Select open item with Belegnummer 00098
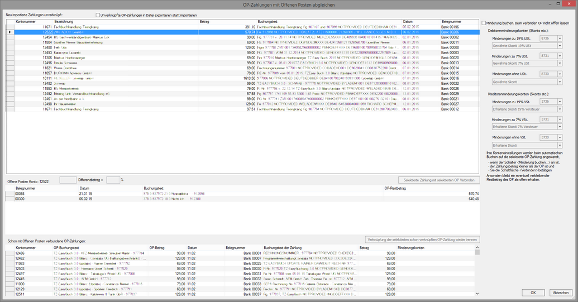 click(x=242, y=194)
